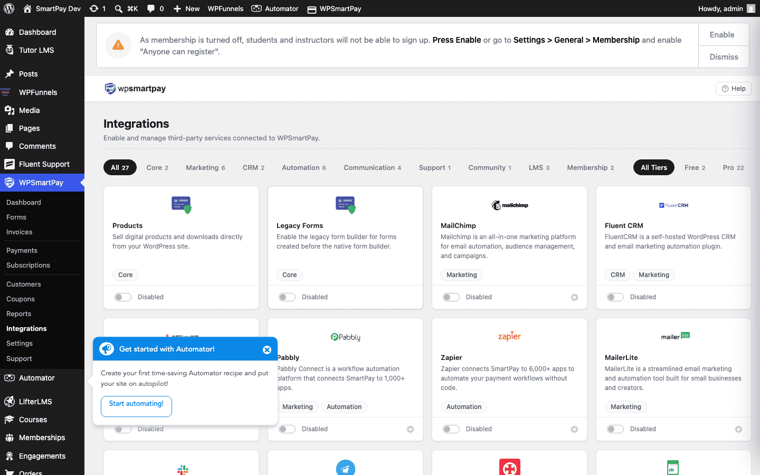Image resolution: width=760 pixels, height=475 pixels.
Task: Open settings gear for MailerLite
Action: (738, 429)
